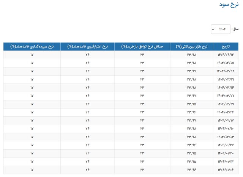Click interbank rate in the ۱۴۰۴/۰۳/۰۷ row
Screen dimensions: 243x177
(x=192, y=96)
